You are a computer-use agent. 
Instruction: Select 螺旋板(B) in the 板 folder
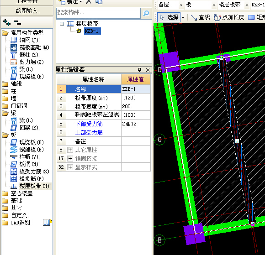[x=27, y=150]
